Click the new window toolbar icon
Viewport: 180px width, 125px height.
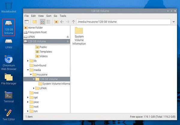coord(27,22)
